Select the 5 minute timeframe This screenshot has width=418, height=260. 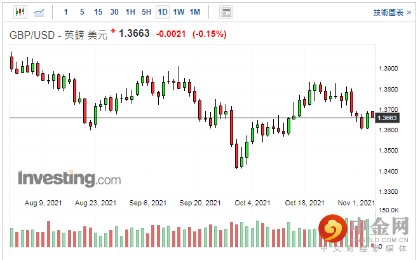pyautogui.click(x=82, y=11)
